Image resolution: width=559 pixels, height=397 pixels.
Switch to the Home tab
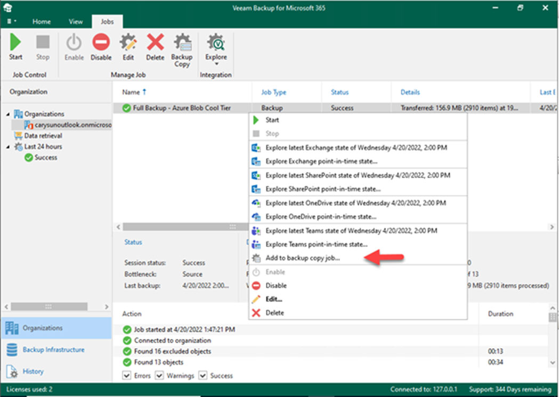42,22
